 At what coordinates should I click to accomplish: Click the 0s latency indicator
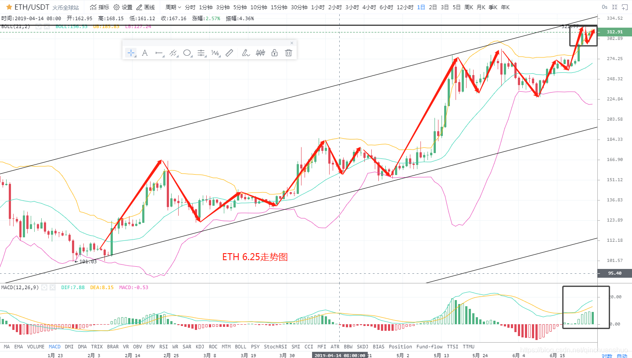pos(605,7)
